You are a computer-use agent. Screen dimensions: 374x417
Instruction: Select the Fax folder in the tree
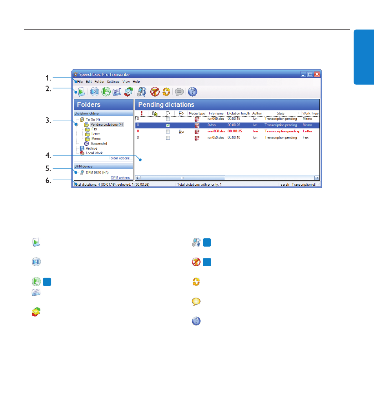coord(94,129)
